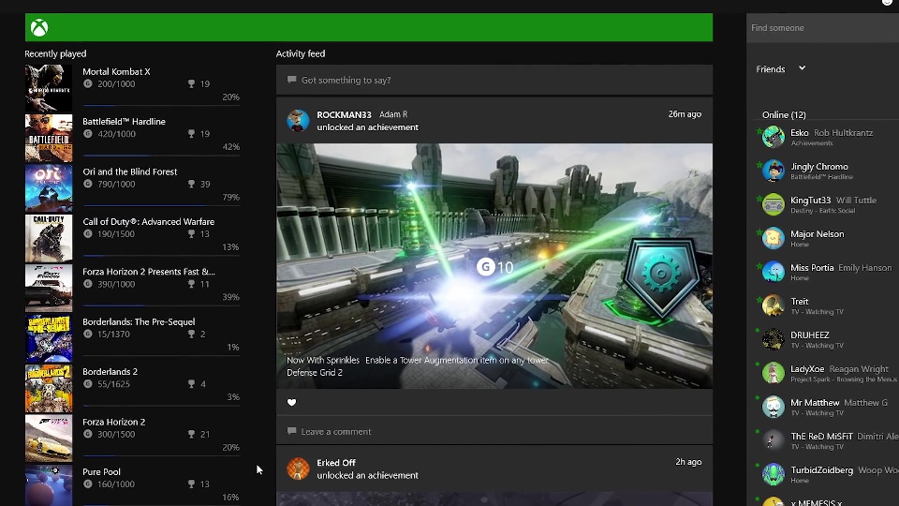
Task: Click Call of Duty gamerscore icon
Action: (88, 233)
